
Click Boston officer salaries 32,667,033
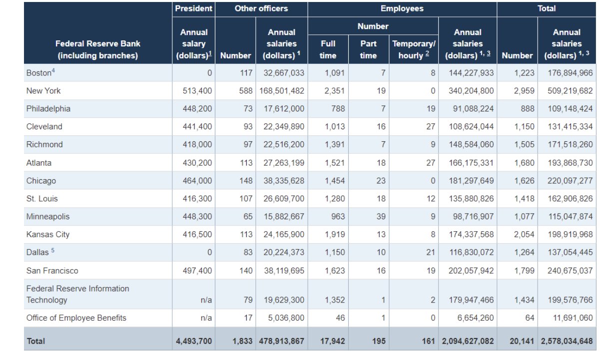(284, 73)
